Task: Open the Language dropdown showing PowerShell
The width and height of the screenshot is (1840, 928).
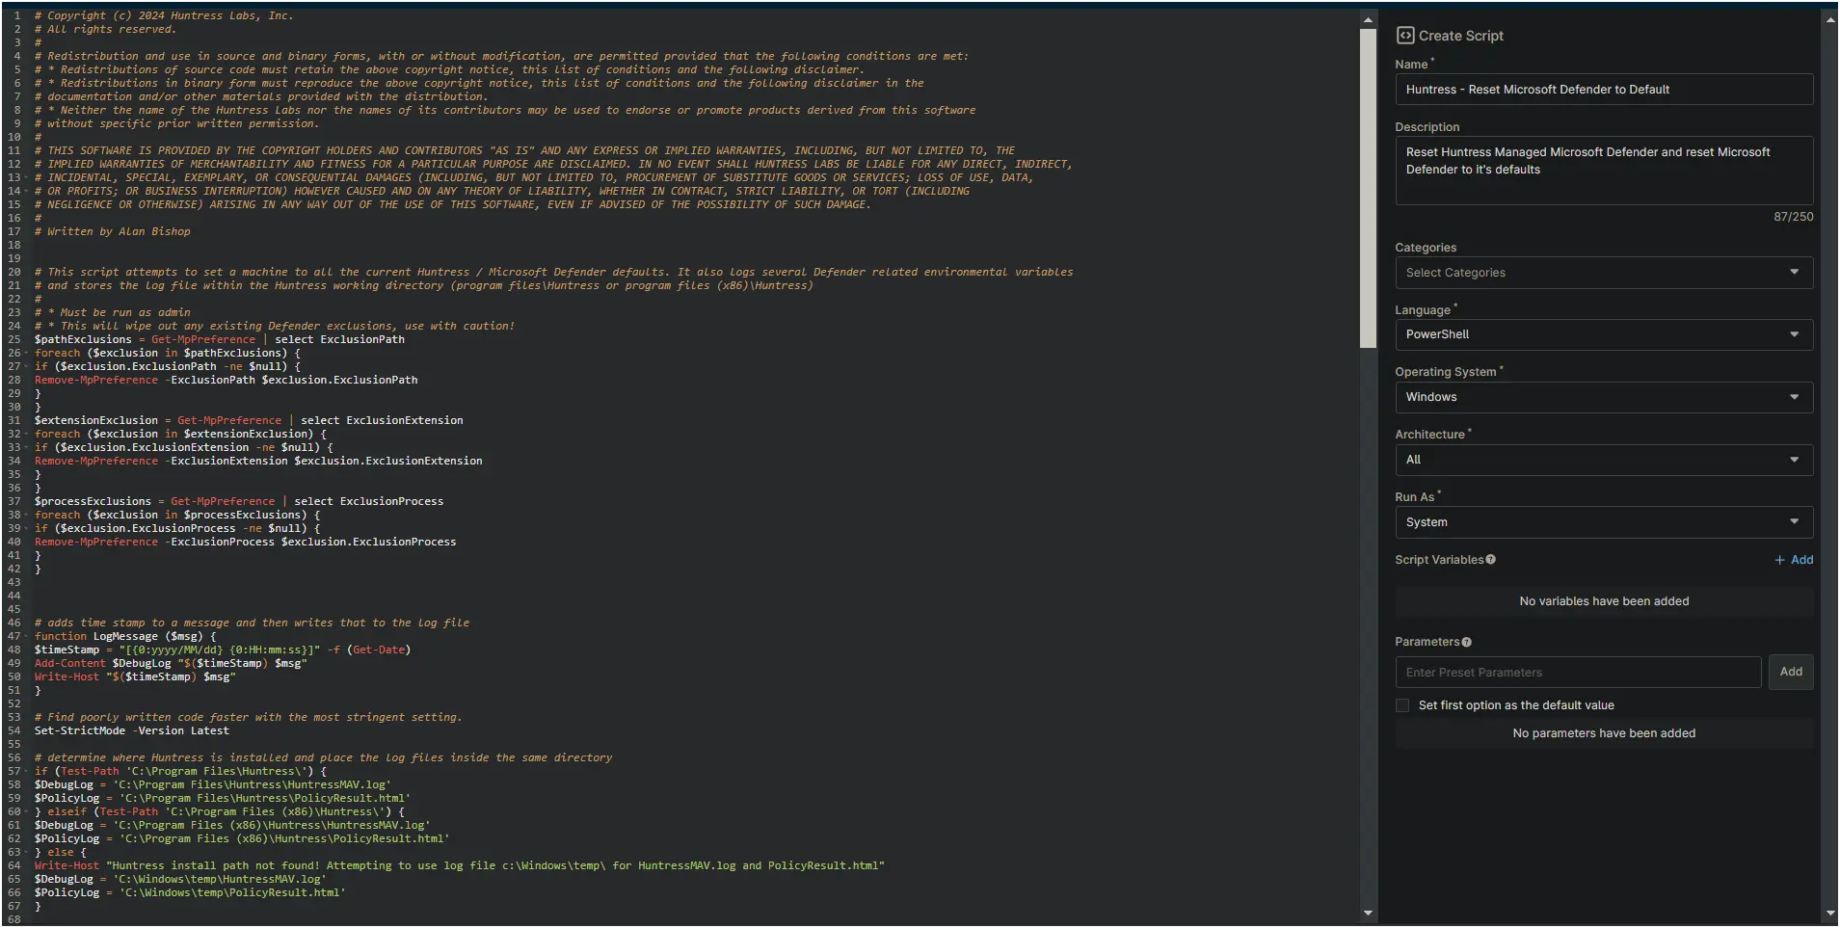Action: [1604, 334]
